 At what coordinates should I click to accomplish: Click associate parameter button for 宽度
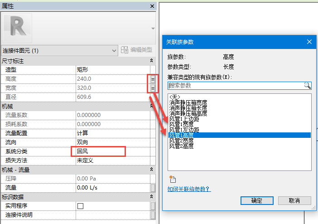click(153, 88)
